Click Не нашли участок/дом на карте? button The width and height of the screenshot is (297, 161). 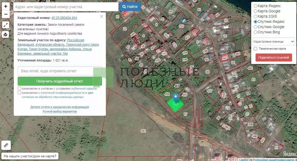[30, 156]
